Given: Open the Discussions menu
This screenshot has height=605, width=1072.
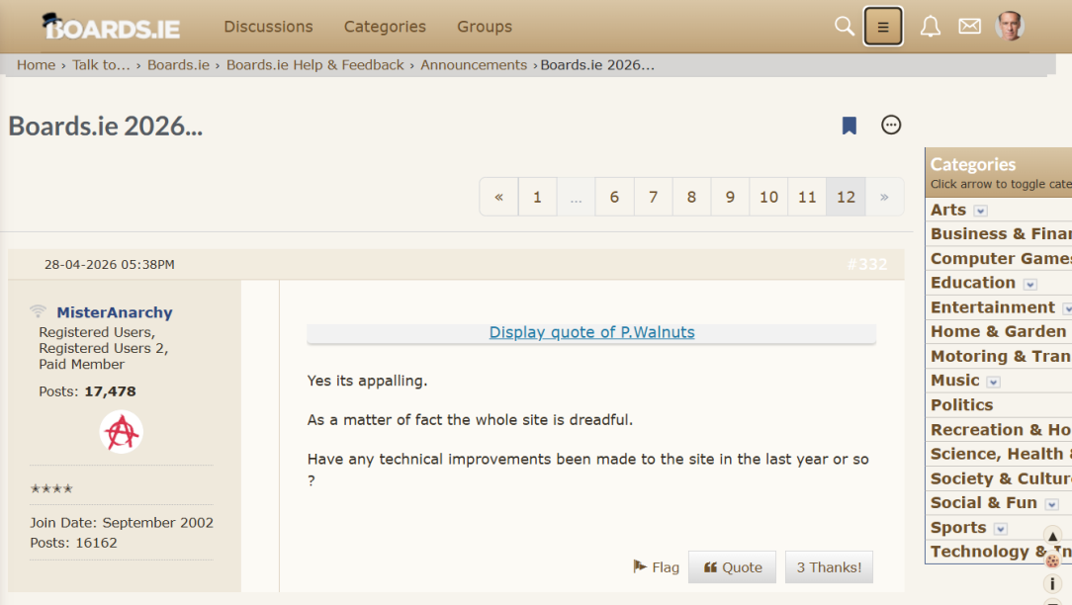Looking at the screenshot, I should (x=268, y=26).
